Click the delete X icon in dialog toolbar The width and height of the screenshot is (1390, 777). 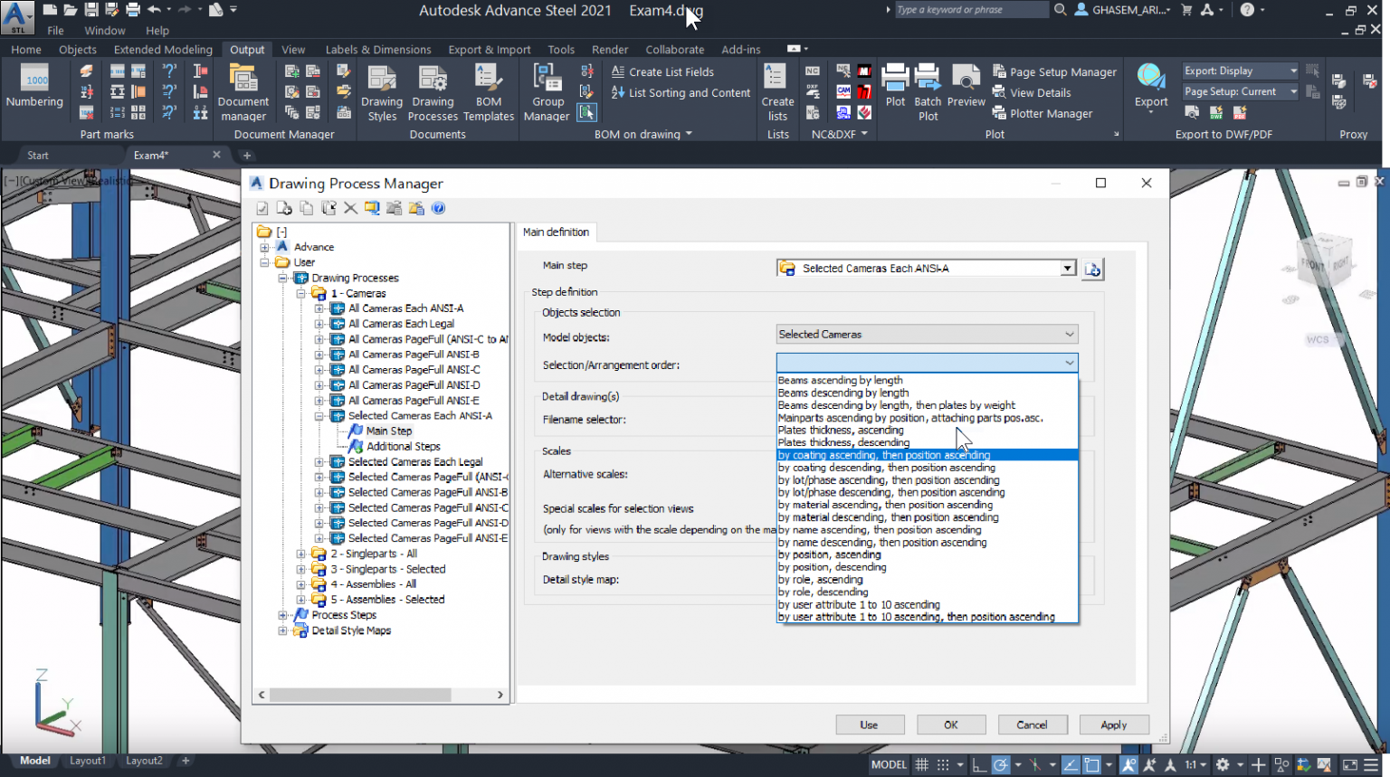pos(350,208)
